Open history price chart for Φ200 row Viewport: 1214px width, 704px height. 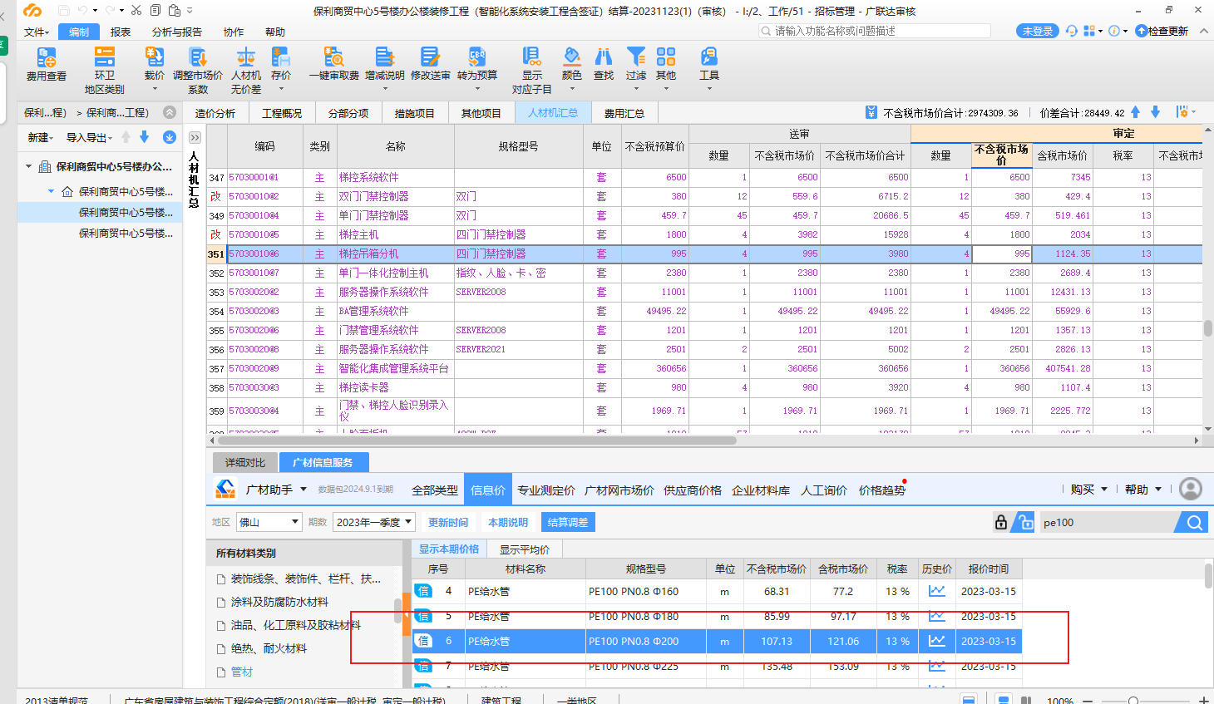pos(937,641)
